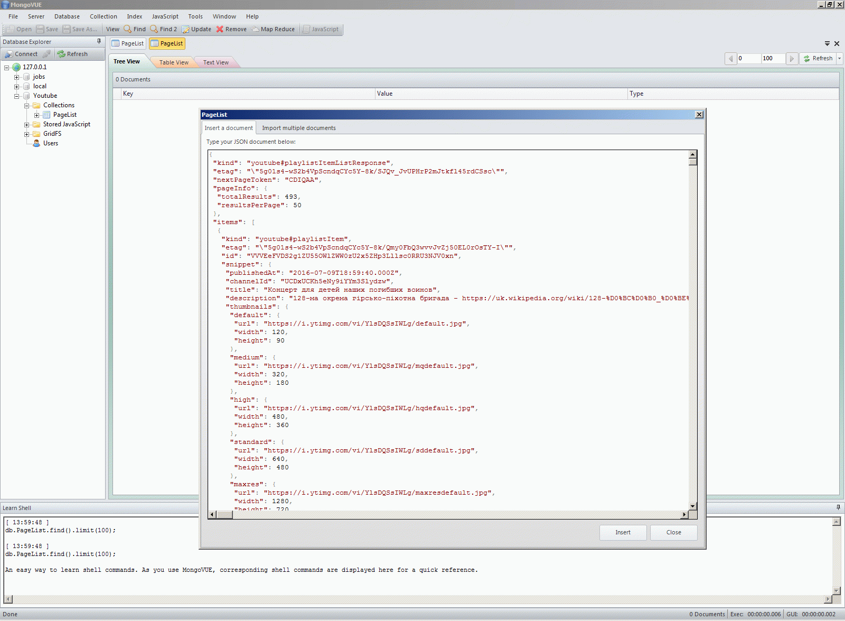Open the document tabs list dropdown
The height and width of the screenshot is (621, 845).
point(827,43)
